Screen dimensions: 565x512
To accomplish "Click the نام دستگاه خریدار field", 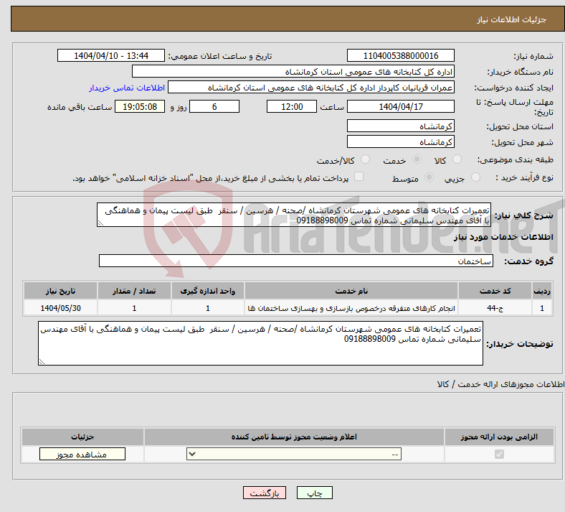I will pos(293,71).
